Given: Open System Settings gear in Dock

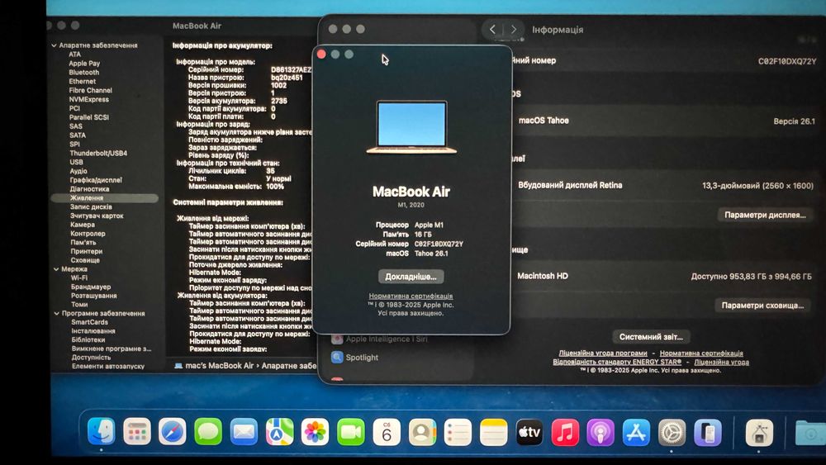Looking at the screenshot, I should [x=672, y=432].
